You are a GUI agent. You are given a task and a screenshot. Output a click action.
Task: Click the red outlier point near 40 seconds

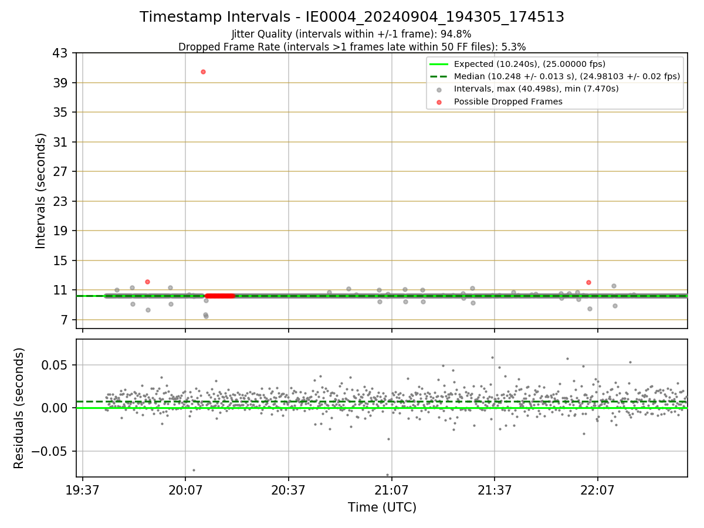pyautogui.click(x=203, y=72)
